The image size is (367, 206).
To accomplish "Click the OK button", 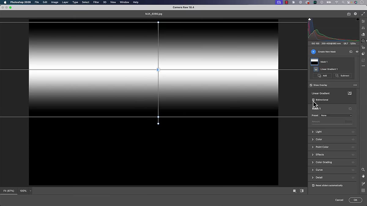I will pos(355,200).
